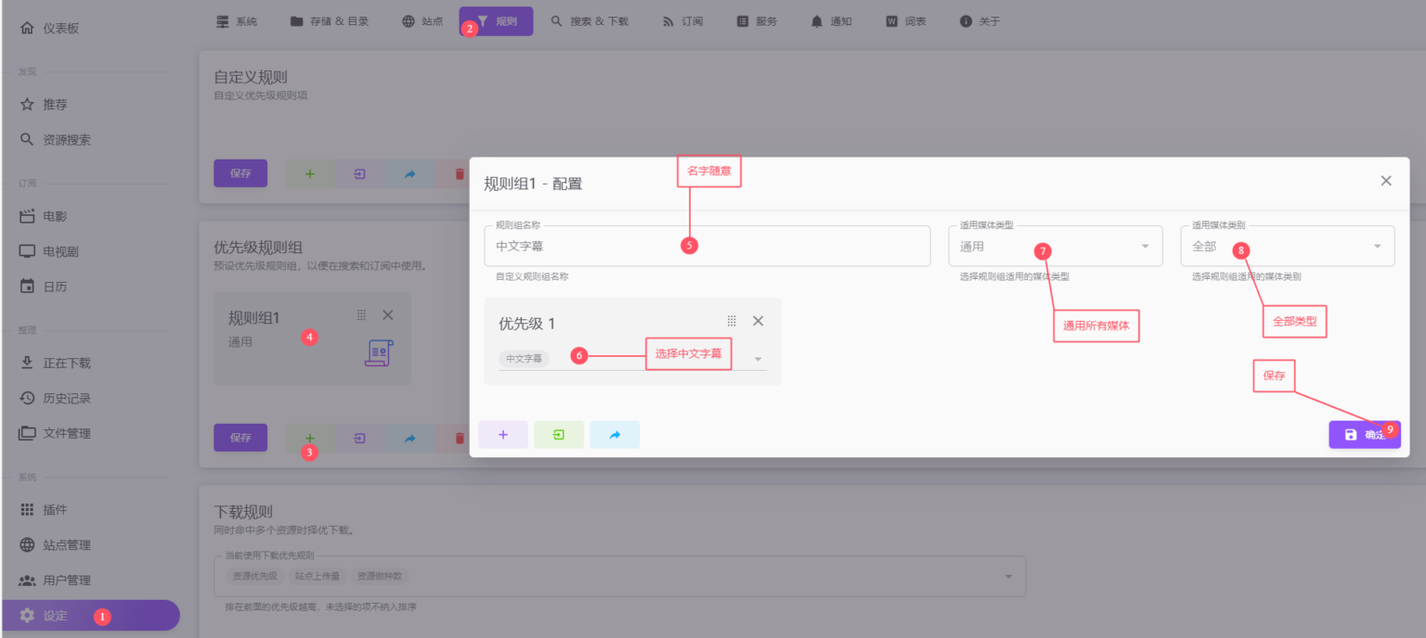Switch to the 搜索 & 下载 tab

590,21
